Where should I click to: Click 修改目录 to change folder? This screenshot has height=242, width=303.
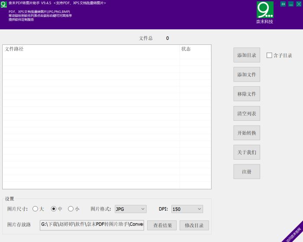point(194,225)
